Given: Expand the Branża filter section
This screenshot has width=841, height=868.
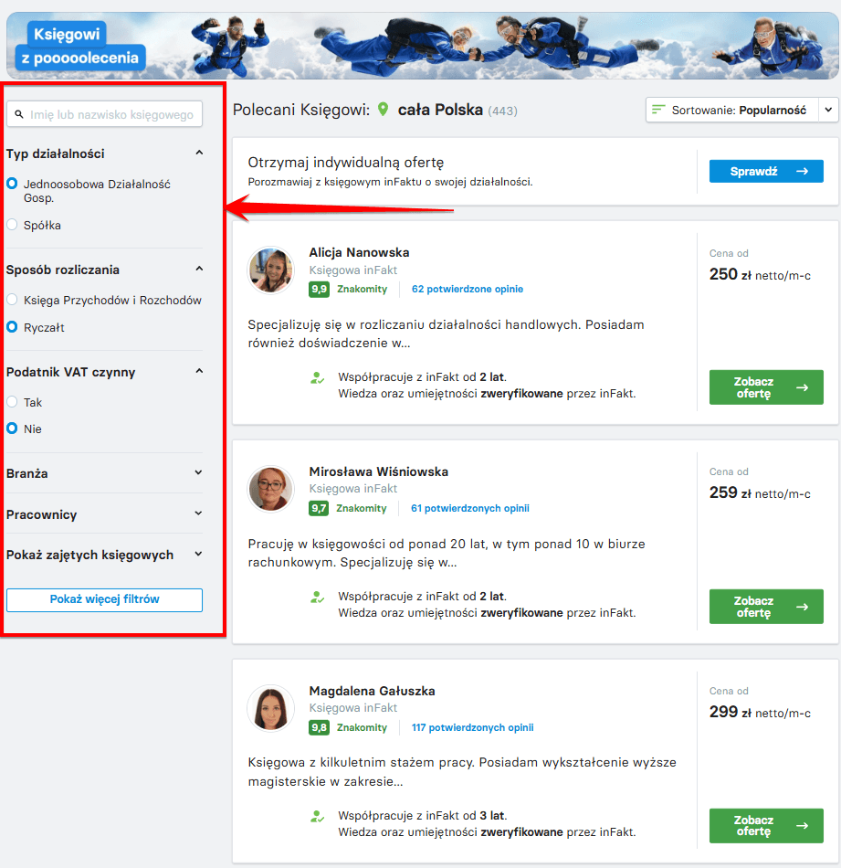Looking at the screenshot, I should 199,472.
